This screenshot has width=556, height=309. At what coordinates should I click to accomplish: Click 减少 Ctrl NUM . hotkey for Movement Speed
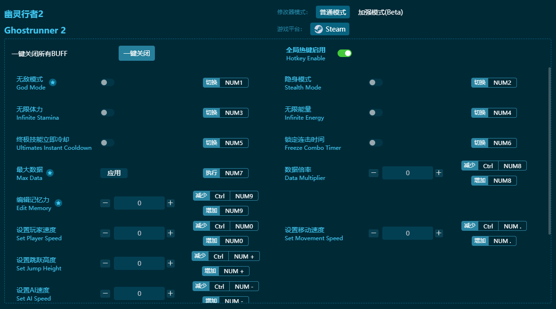tap(494, 226)
